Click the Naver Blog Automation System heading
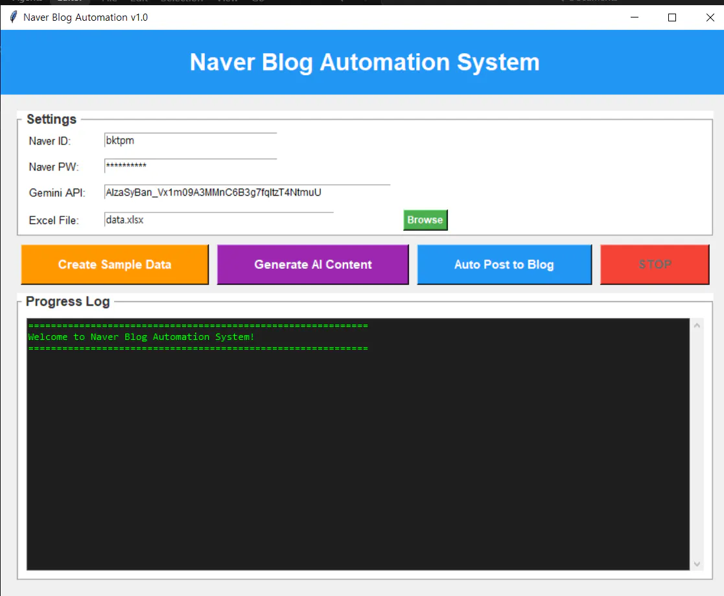Image resolution: width=724 pixels, height=596 pixels. pyautogui.click(x=364, y=62)
